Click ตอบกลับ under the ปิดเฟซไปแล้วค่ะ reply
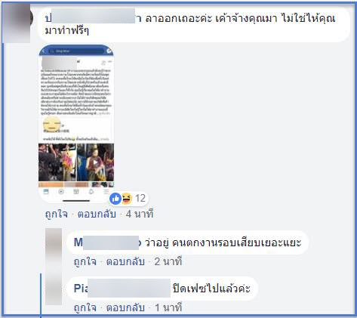This screenshot has width=357, height=318. pyautogui.click(x=125, y=307)
